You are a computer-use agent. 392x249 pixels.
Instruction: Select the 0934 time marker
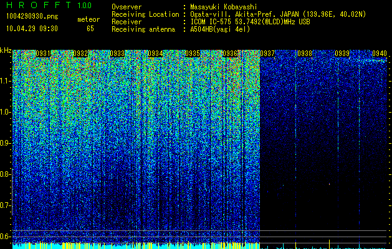click(155, 54)
